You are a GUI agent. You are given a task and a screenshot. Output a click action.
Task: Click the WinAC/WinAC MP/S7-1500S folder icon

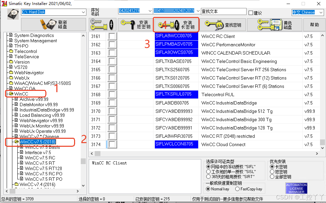click(11, 83)
